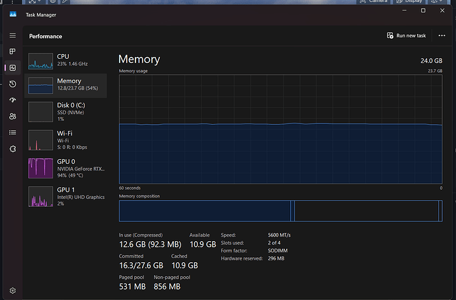456x300 pixels.
Task: Click Run new task button
Action: tap(406, 36)
